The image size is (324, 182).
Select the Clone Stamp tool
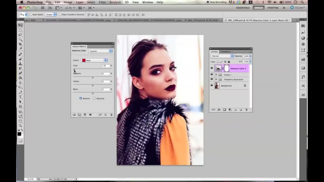pyautogui.click(x=20, y=64)
